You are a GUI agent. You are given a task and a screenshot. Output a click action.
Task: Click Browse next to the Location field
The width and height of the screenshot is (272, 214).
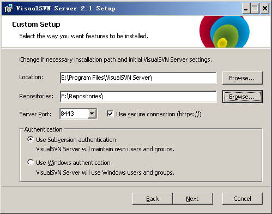point(243,78)
